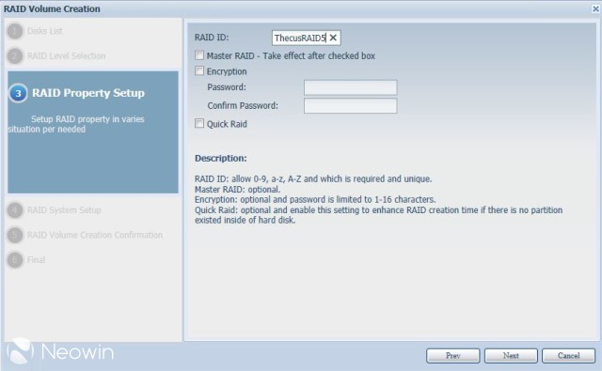This screenshot has width=602, height=371.
Task: Select RAID Volume Creation Confirmation step label
Action: (95, 235)
